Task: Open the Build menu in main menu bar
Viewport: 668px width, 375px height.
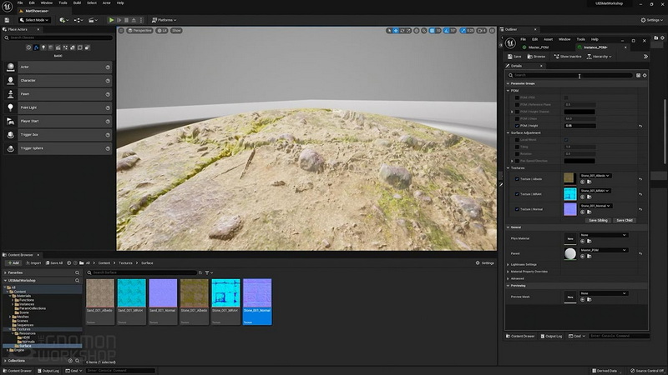Action: tap(77, 3)
